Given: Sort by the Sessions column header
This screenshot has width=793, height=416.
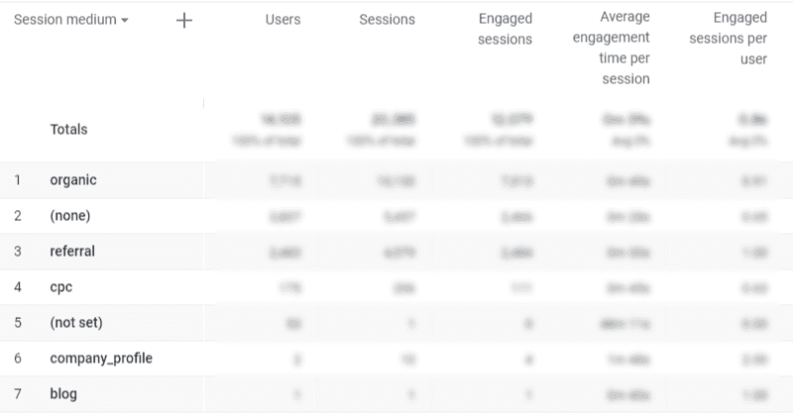Looking at the screenshot, I should coord(387,20).
